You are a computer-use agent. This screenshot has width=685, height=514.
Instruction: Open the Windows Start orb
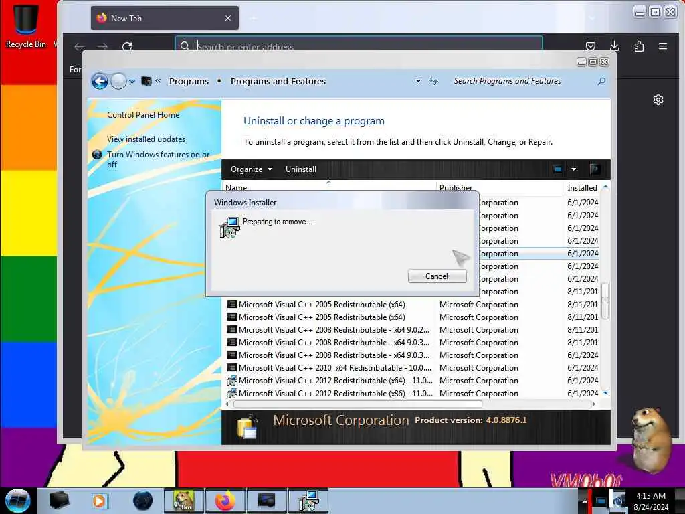point(17,501)
